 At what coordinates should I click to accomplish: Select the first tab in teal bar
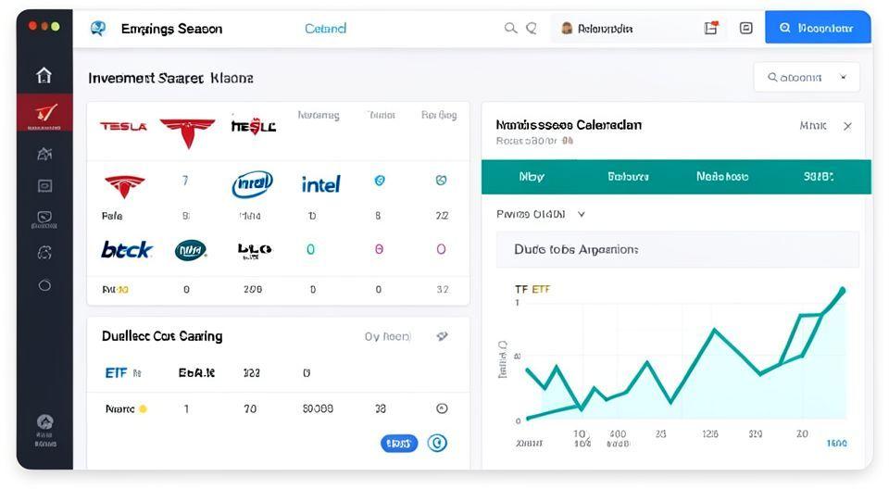click(x=532, y=176)
